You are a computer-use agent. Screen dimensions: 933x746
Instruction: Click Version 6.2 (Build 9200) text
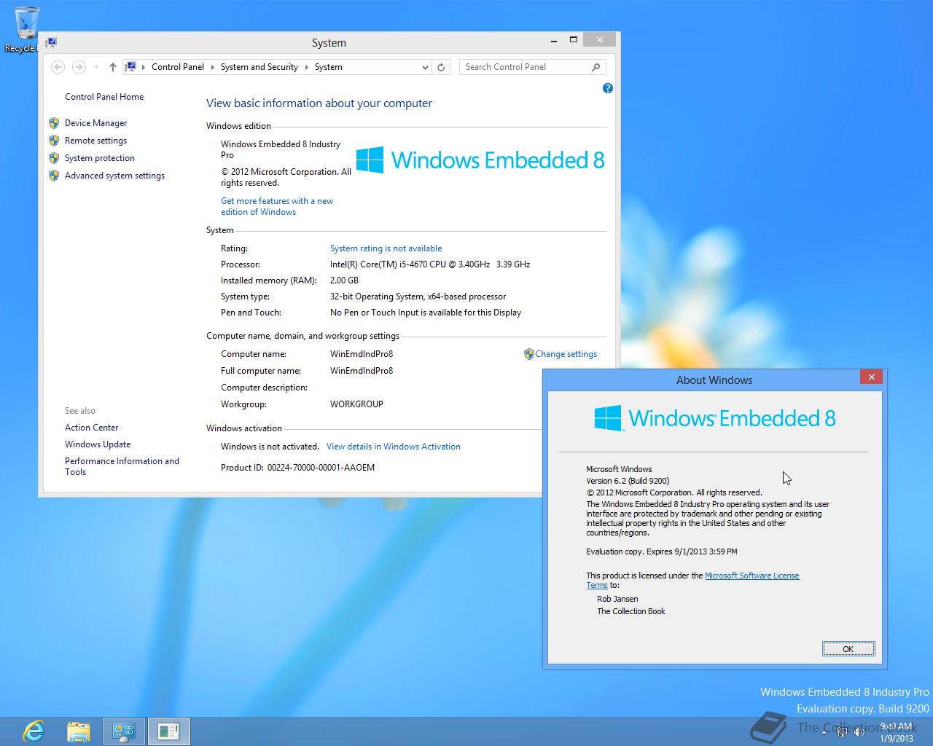pos(628,481)
